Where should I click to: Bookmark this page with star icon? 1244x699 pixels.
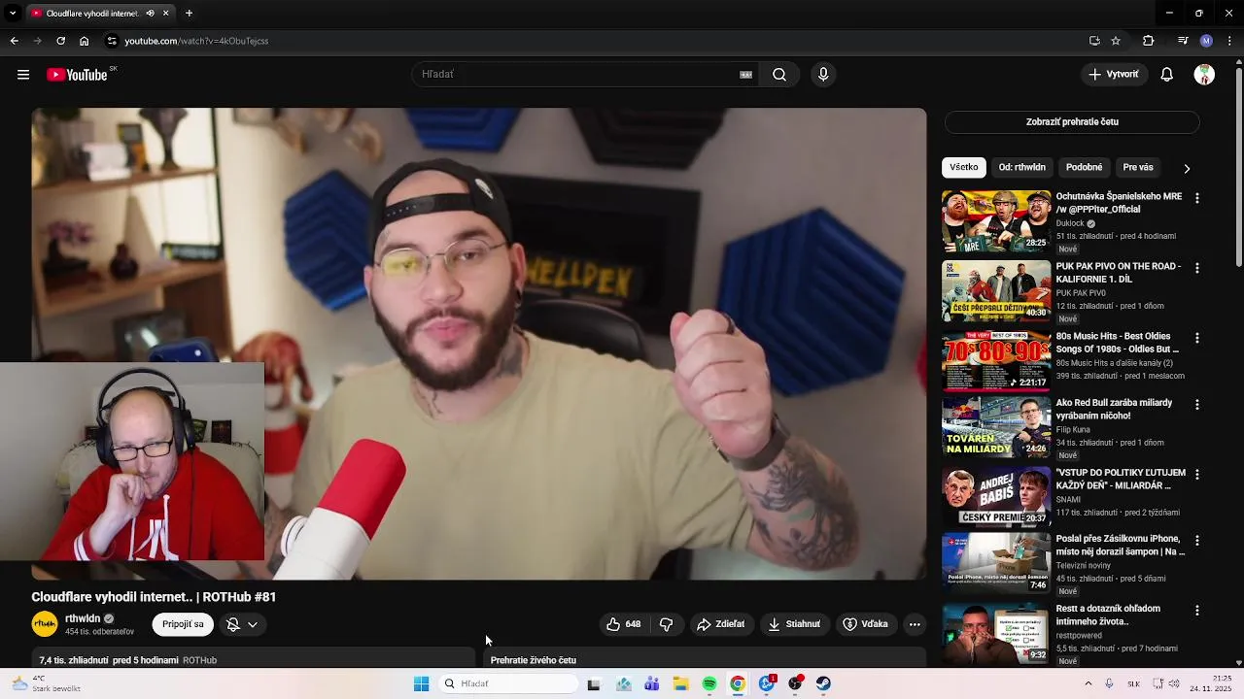tap(1116, 41)
